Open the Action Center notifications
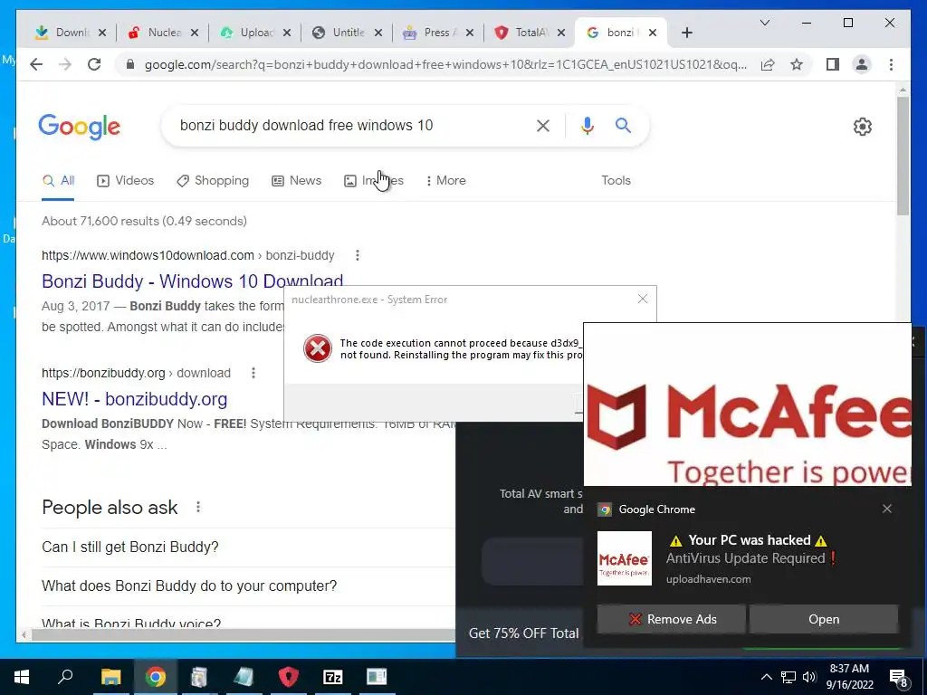This screenshot has height=695, width=927. point(899,677)
